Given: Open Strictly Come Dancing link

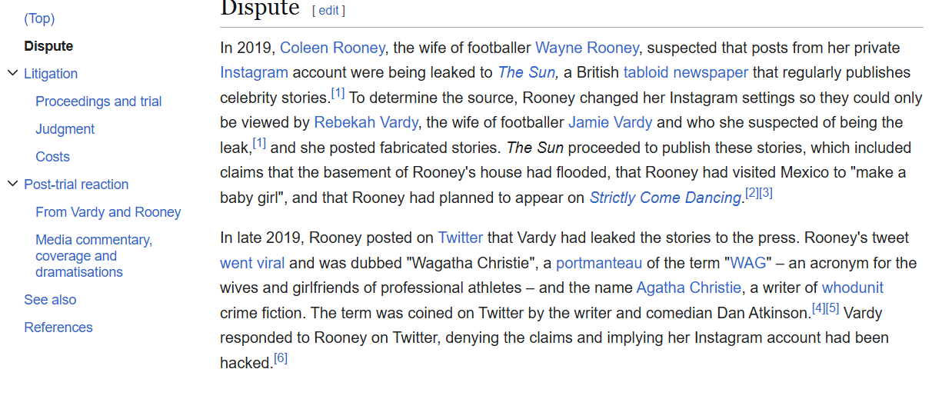Looking at the screenshot, I should coord(664,198).
